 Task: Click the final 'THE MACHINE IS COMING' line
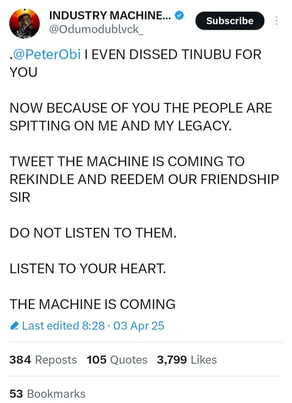92,304
